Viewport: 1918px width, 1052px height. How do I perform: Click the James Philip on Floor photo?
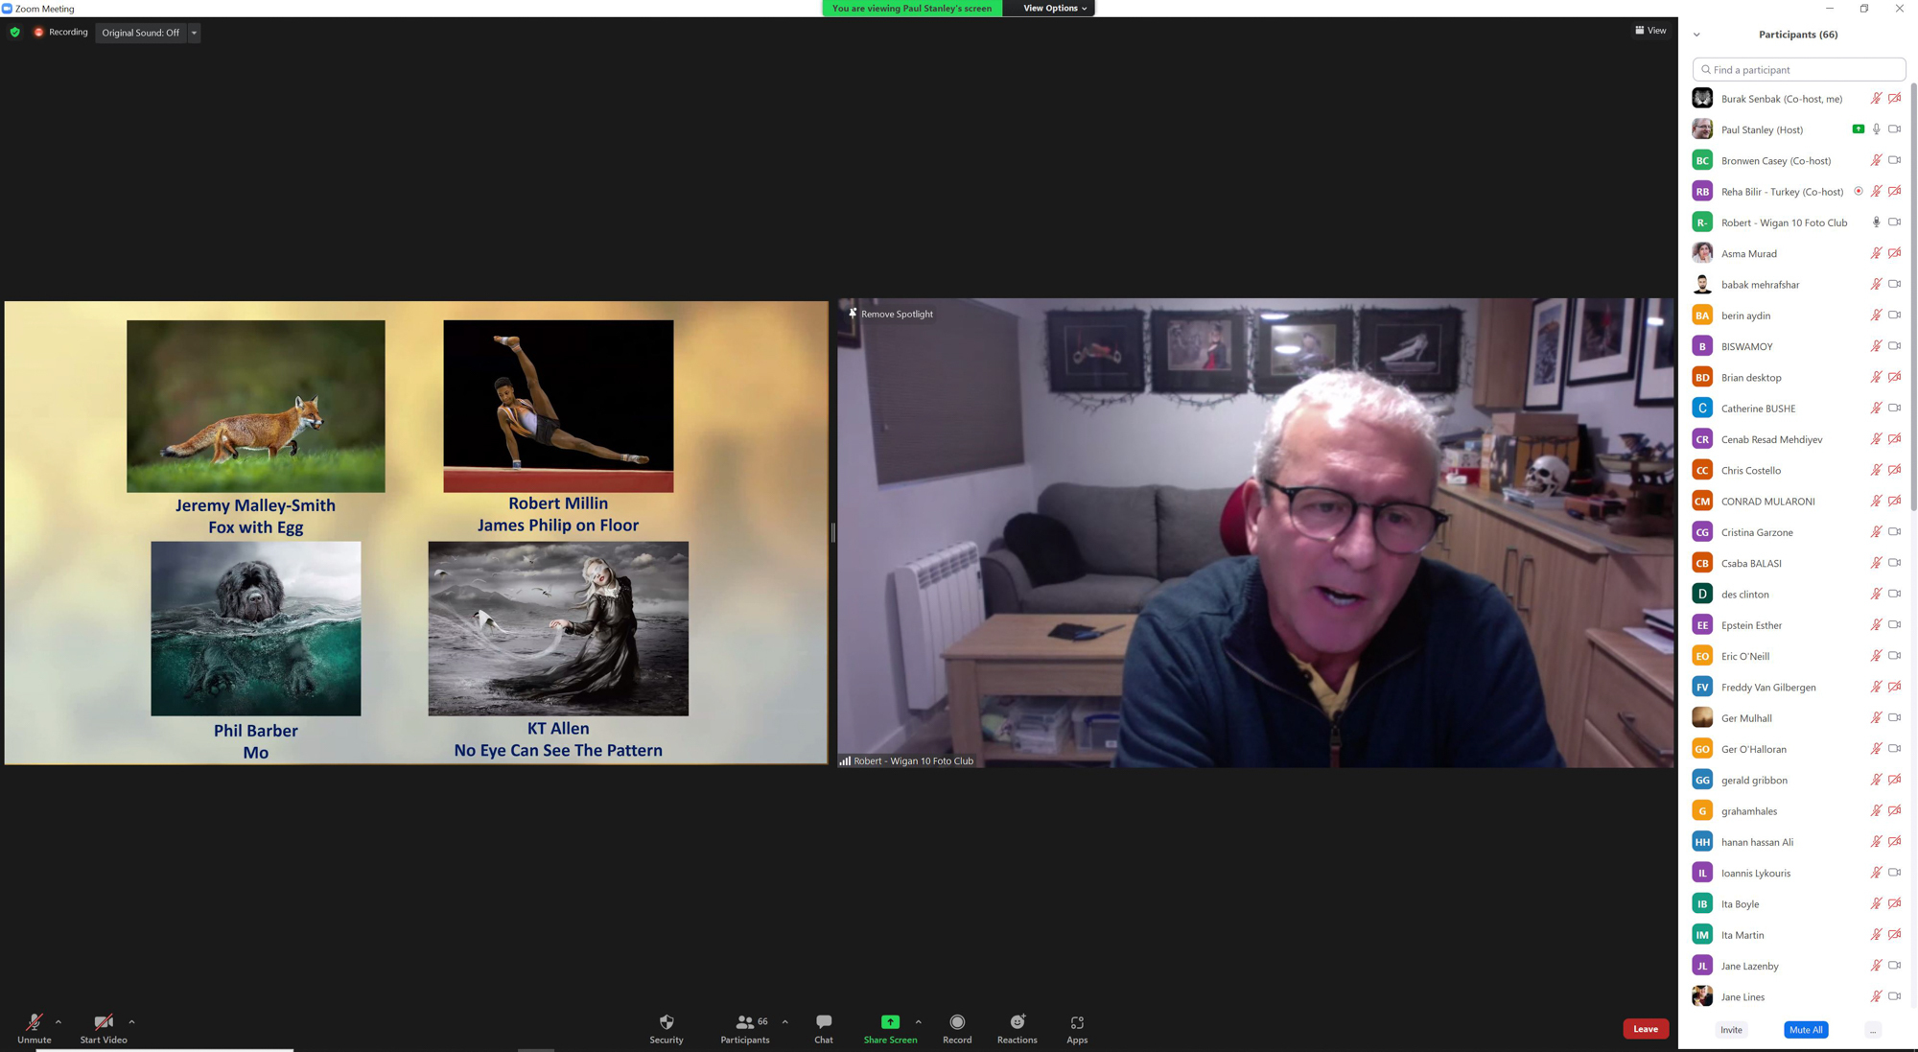click(558, 406)
